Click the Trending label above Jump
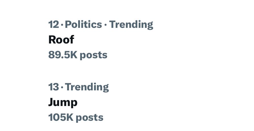Viewport: 254px width, 131px height. 87,87
